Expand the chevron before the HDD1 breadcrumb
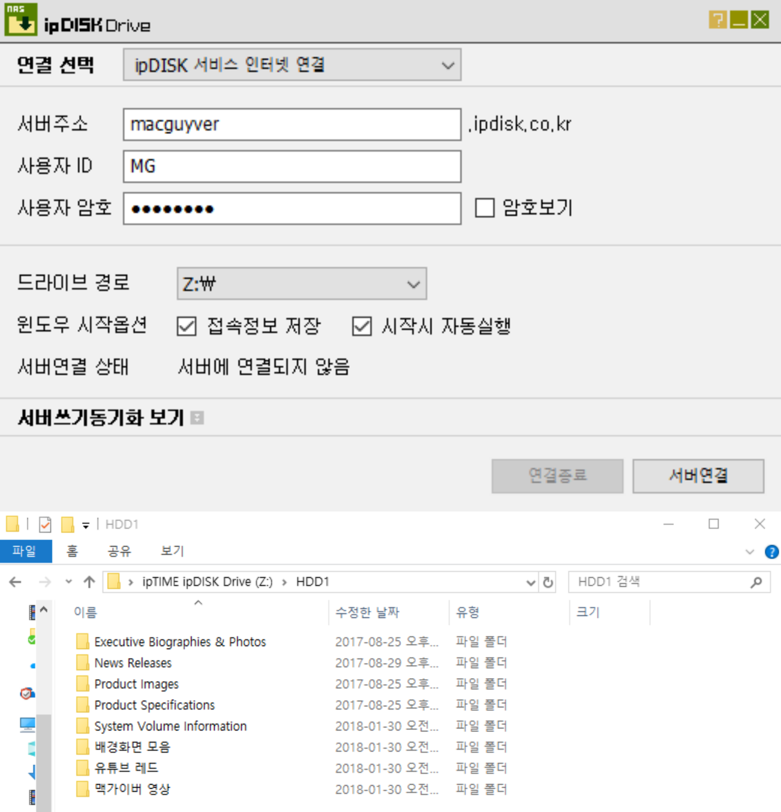 point(285,582)
